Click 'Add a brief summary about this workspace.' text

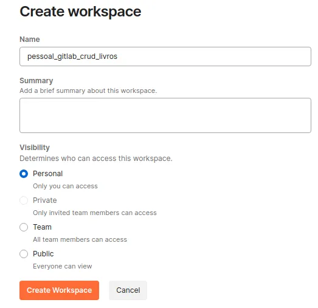tap(88, 91)
